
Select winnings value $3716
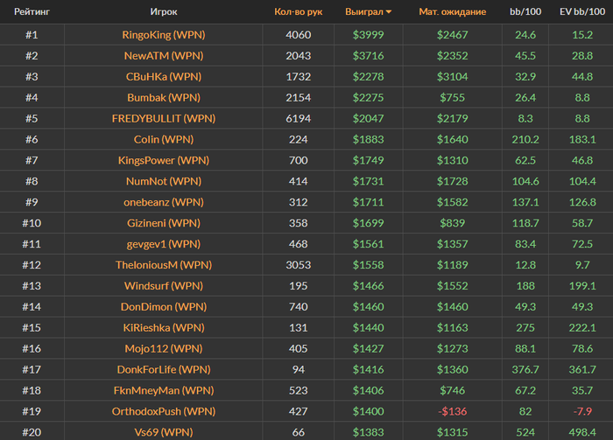tap(369, 56)
